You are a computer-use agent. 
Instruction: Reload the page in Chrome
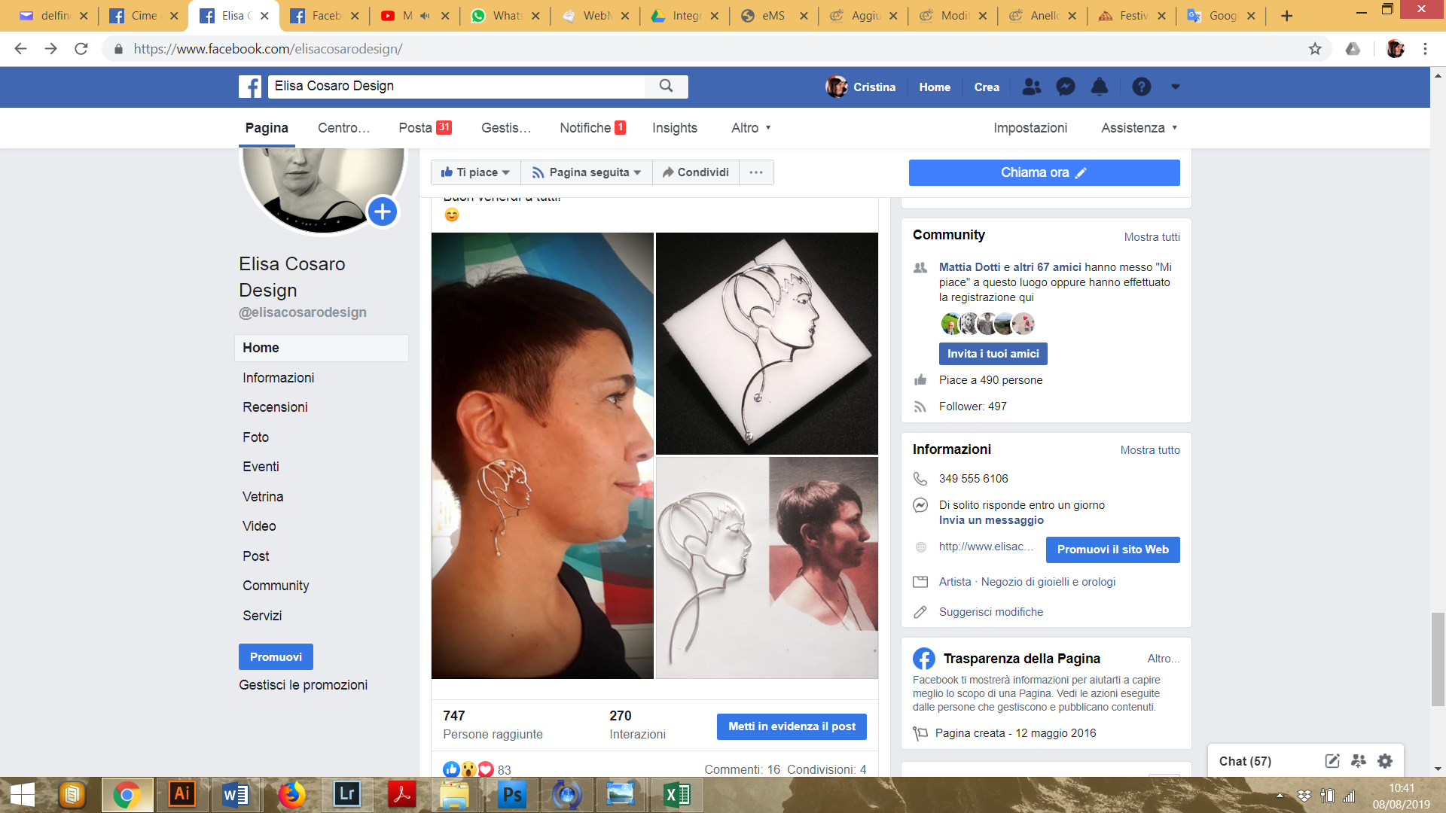(81, 49)
